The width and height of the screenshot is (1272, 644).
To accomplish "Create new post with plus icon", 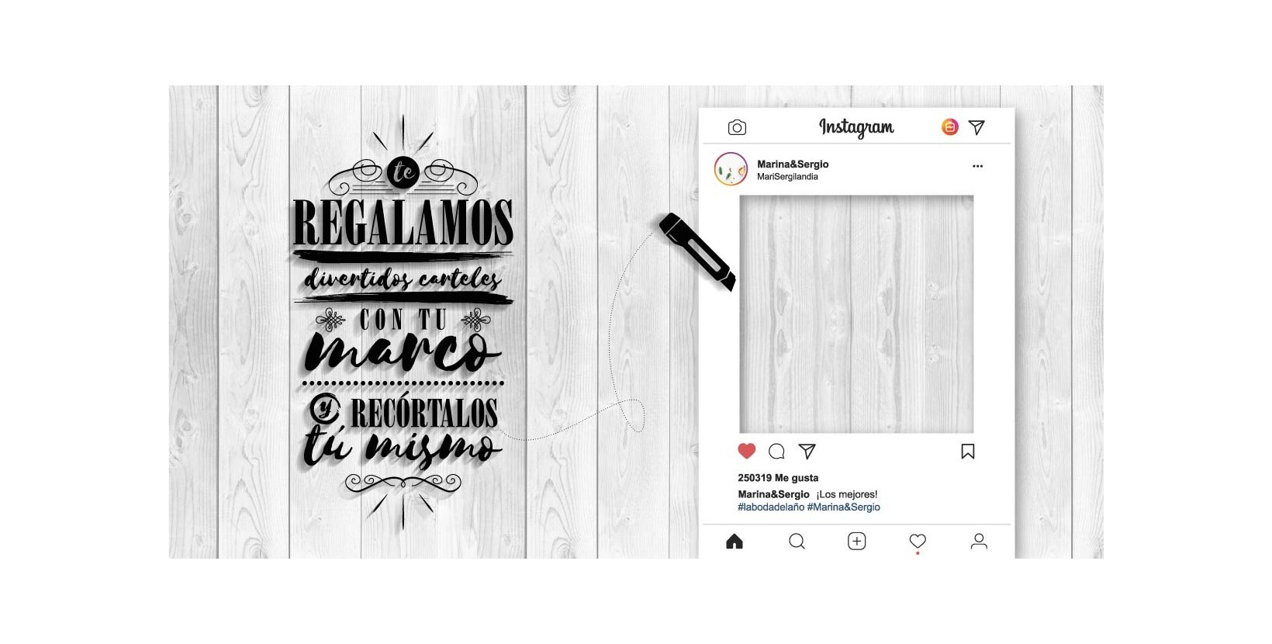I will (x=856, y=542).
